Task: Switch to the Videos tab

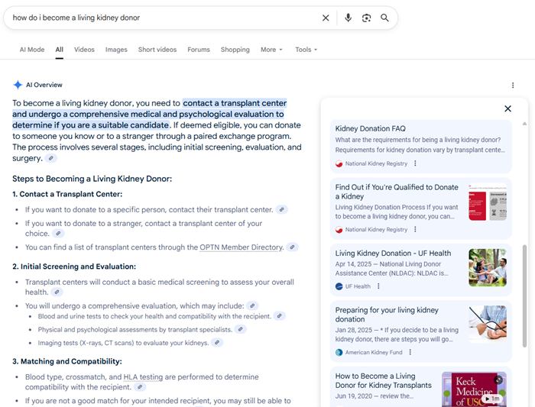Action: [84, 50]
